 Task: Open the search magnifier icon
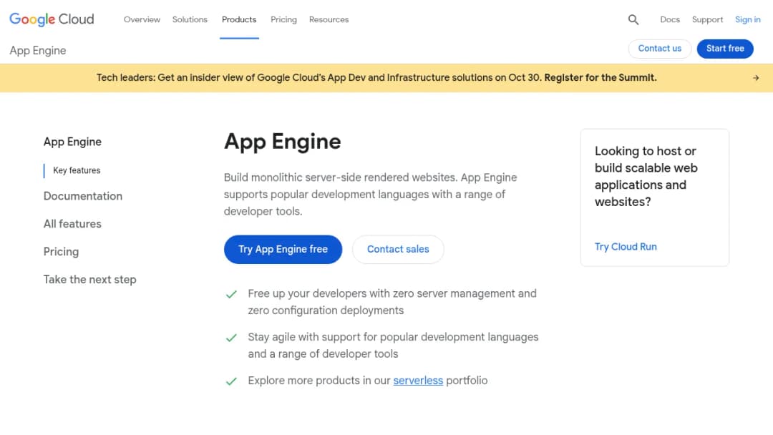[633, 20]
